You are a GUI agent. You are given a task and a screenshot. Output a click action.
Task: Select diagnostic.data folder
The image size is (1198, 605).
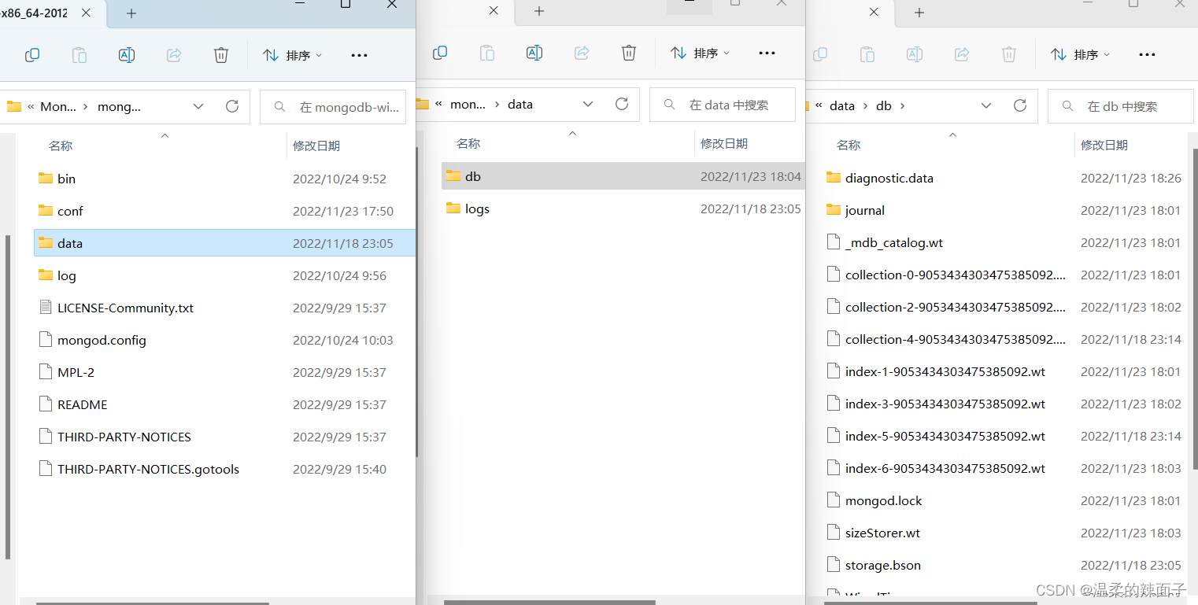[x=1004, y=178]
